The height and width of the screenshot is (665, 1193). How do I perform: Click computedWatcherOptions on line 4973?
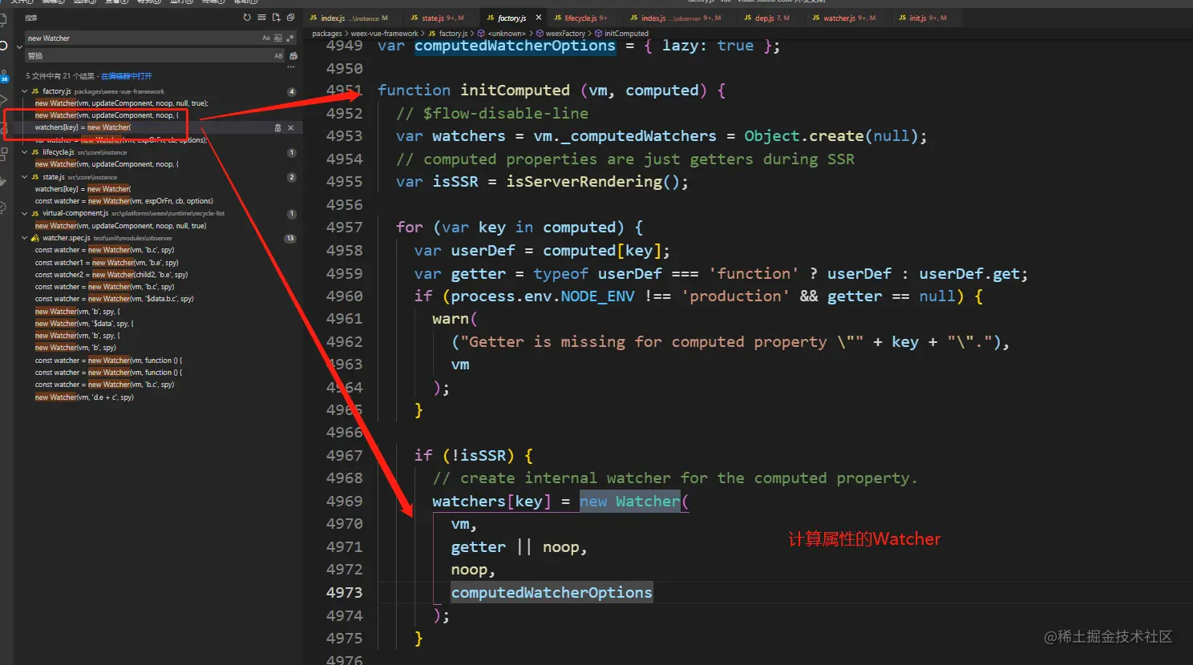552,593
